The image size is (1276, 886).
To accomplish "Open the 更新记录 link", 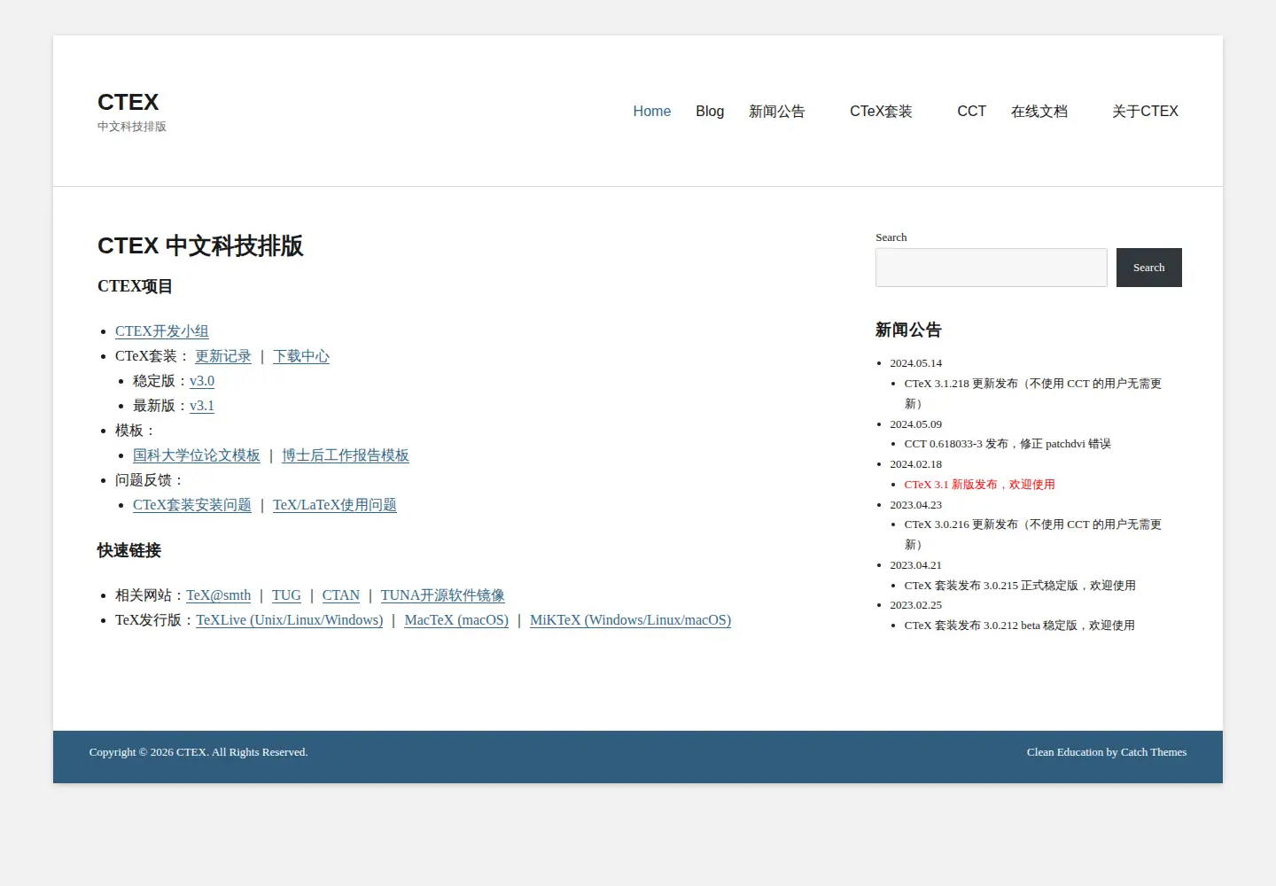I will pos(223,356).
